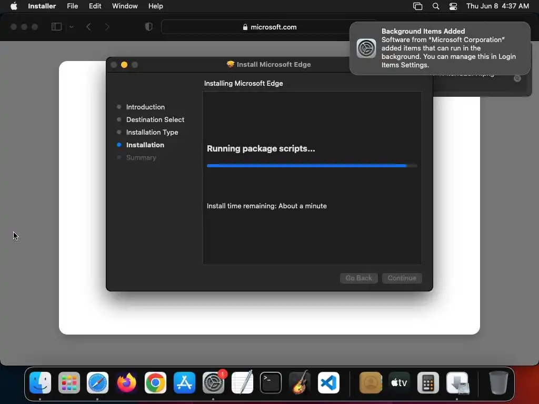Select the Summary step
The image size is (539, 404).
point(141,158)
